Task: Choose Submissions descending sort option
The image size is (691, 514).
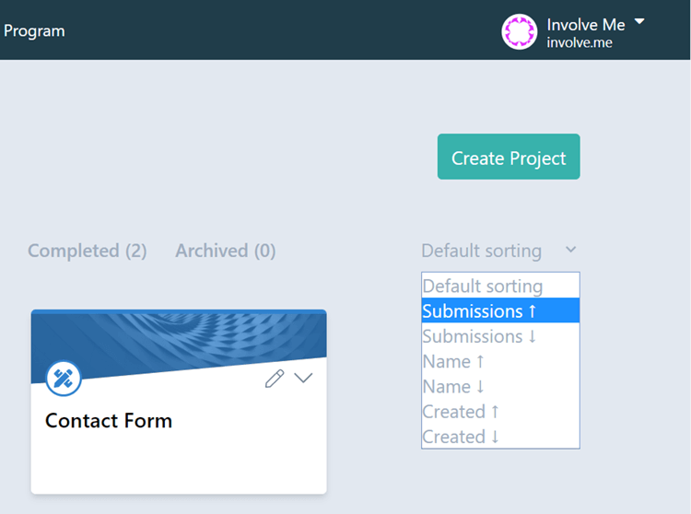Action: [500, 336]
